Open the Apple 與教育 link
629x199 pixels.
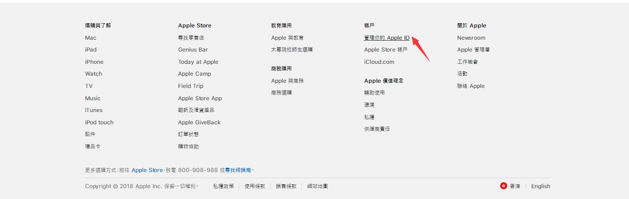pyautogui.click(x=287, y=38)
